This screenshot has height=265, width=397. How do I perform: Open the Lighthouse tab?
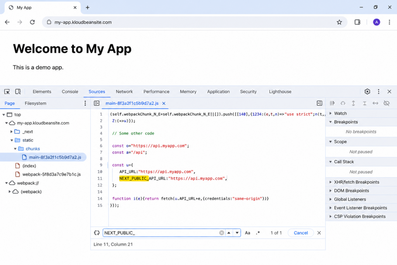[x=280, y=92]
